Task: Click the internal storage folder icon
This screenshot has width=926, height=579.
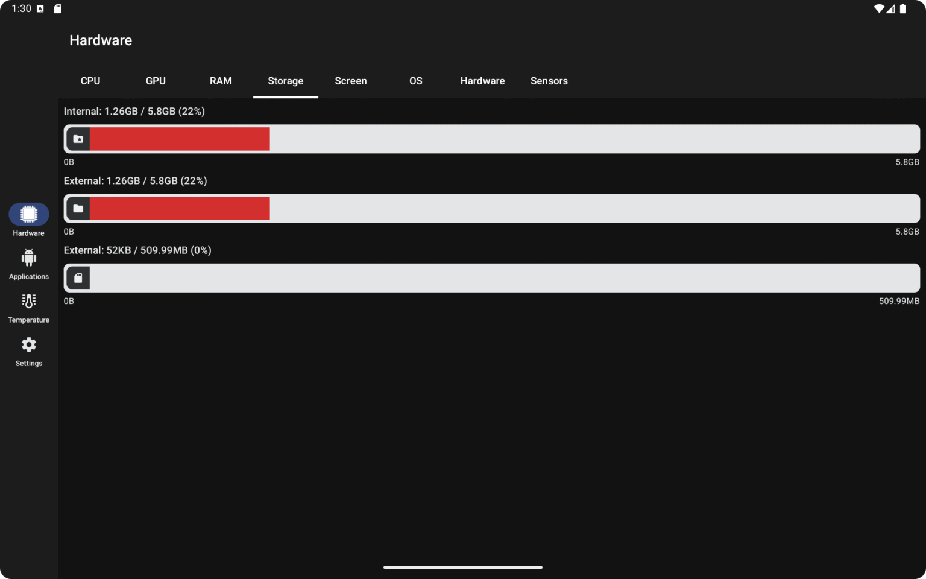Action: (78, 139)
